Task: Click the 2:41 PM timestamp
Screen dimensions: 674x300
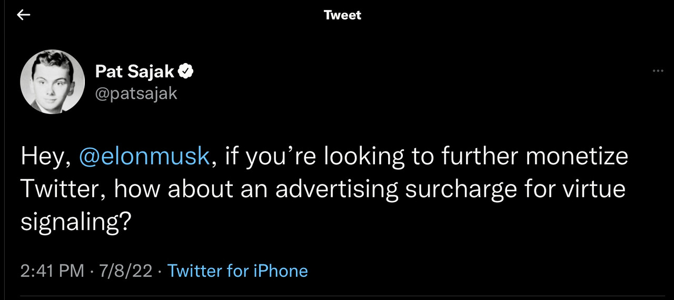Action: click(x=52, y=271)
